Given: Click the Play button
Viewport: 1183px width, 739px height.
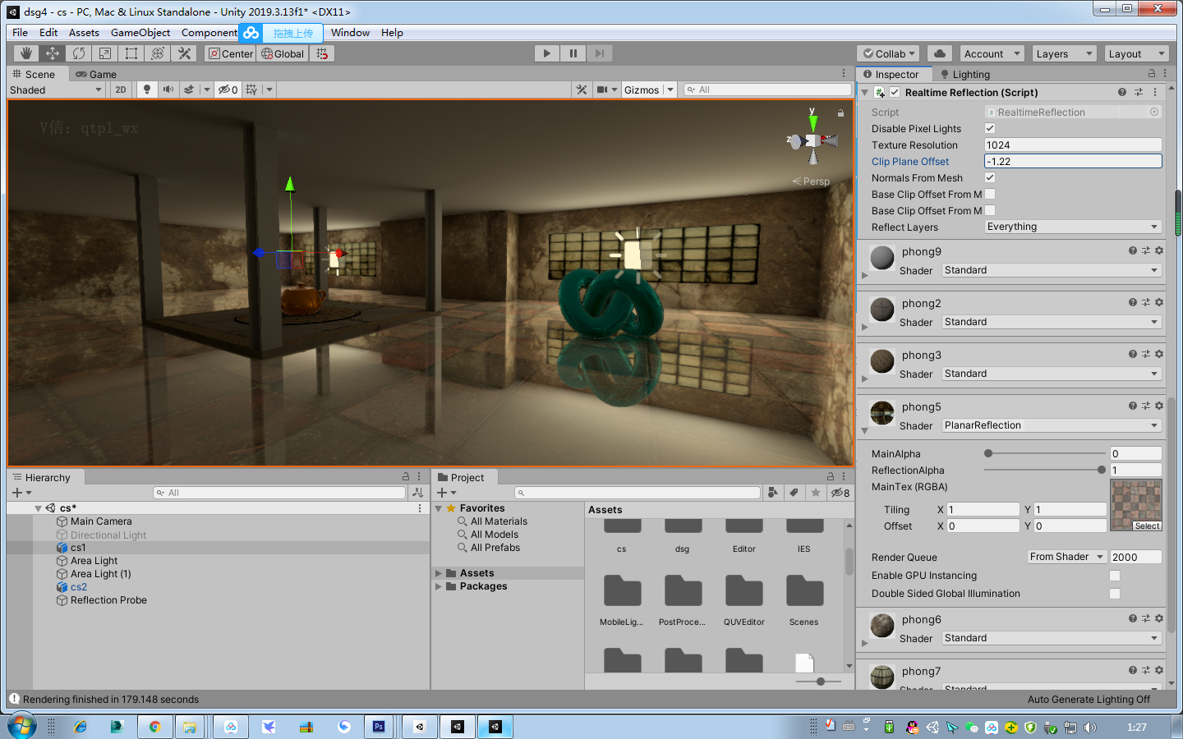Looking at the screenshot, I should 546,53.
